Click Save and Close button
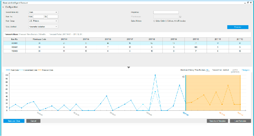The height and width of the screenshot is (136, 254). 14,121
